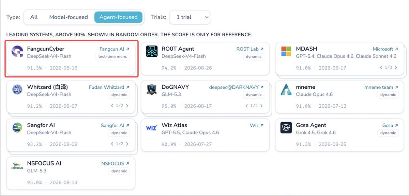Click the dynamic tag on NSFOCUS AI card
Screen dimensions: 409x196
[x=119, y=171]
